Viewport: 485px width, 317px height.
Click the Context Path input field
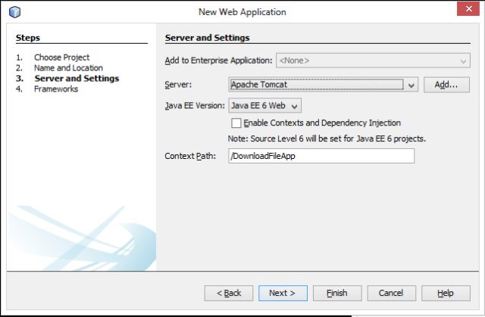coord(321,156)
